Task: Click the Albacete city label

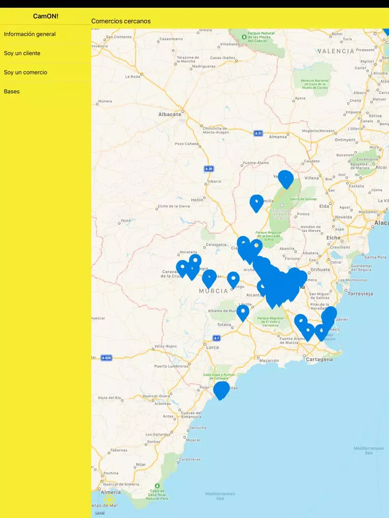Action: pos(170,114)
